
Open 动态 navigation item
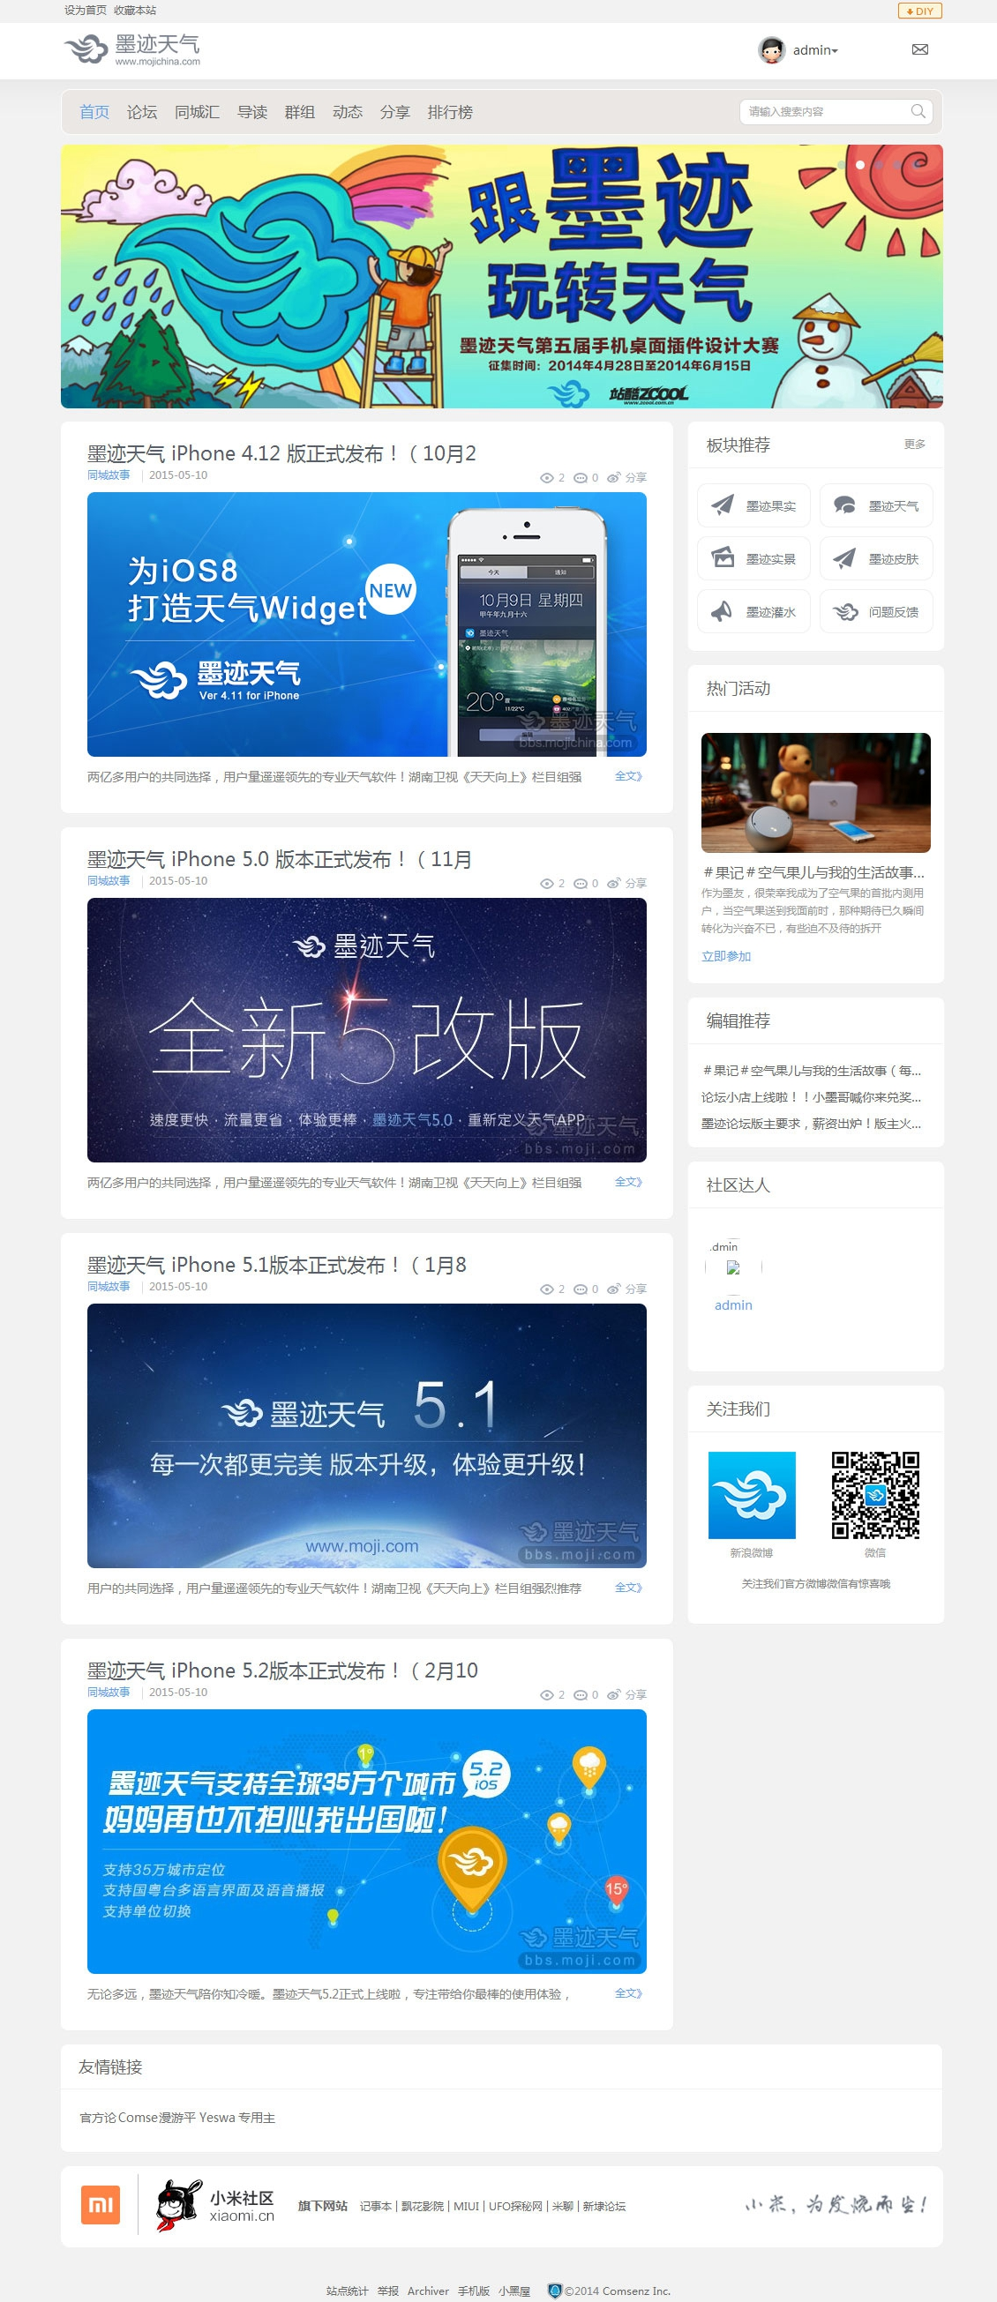(x=347, y=112)
